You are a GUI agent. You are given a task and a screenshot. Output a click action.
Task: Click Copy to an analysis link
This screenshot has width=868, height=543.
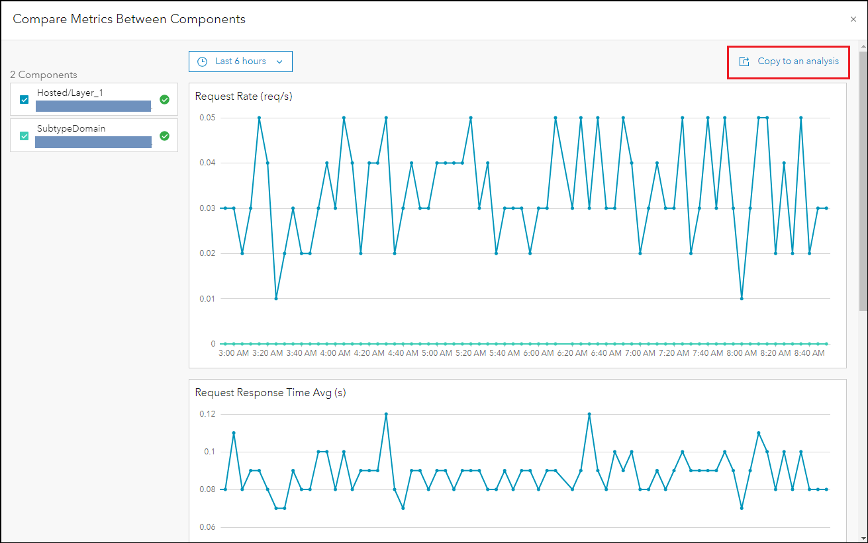pyautogui.click(x=798, y=62)
